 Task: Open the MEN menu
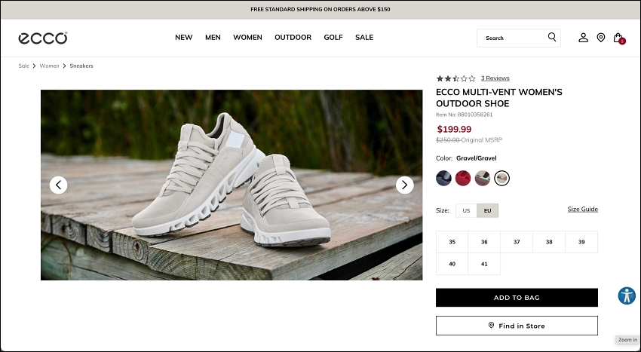point(213,37)
